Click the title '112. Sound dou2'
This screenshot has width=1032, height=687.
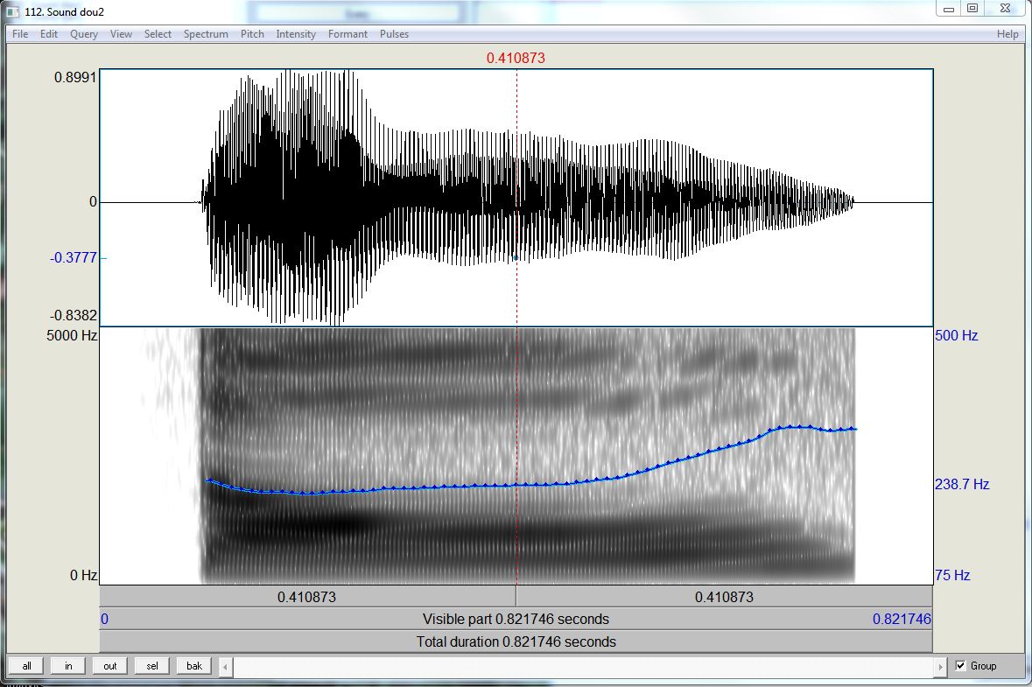click(x=64, y=12)
